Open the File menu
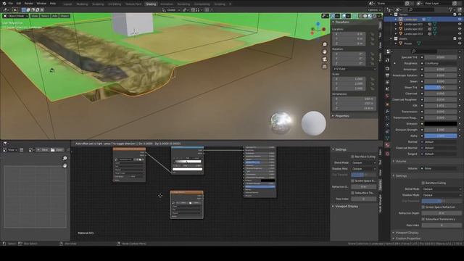The image size is (464, 261). (11, 3)
